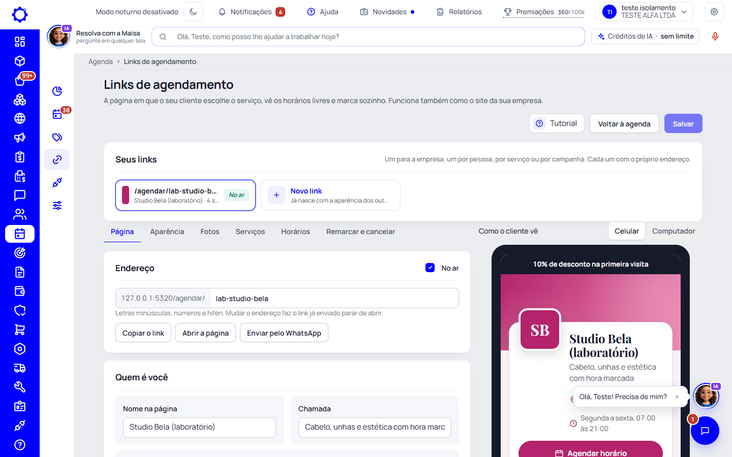Dismiss the "Olá, Teste! Precisa de mim?" bubble
The height and width of the screenshot is (457, 732).
pyautogui.click(x=677, y=397)
